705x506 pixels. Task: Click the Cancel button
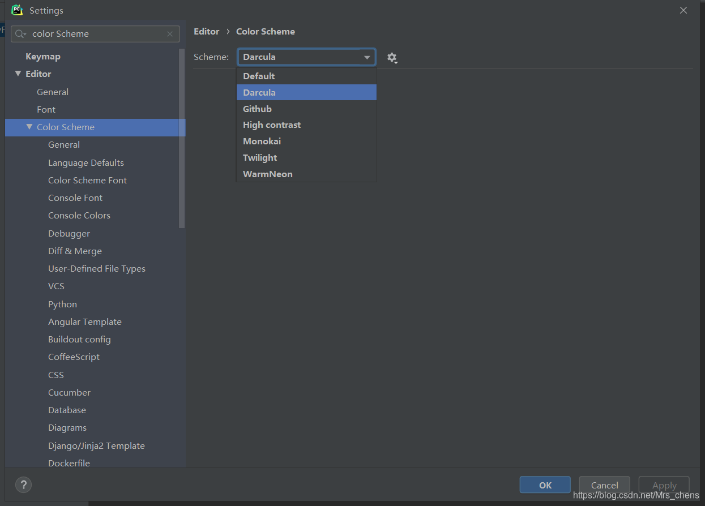point(604,485)
